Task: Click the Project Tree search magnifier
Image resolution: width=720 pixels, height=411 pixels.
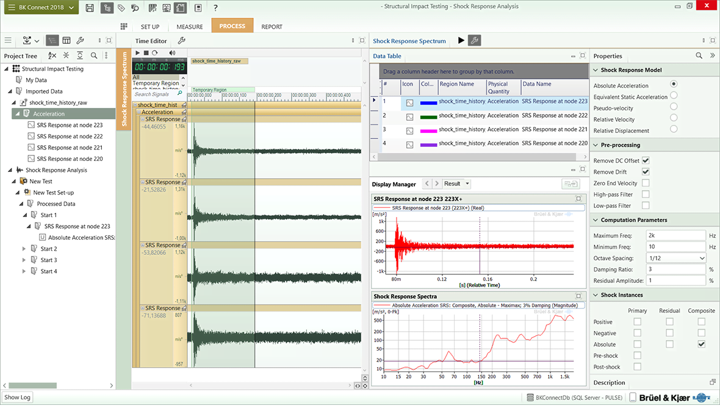Action: [94, 55]
